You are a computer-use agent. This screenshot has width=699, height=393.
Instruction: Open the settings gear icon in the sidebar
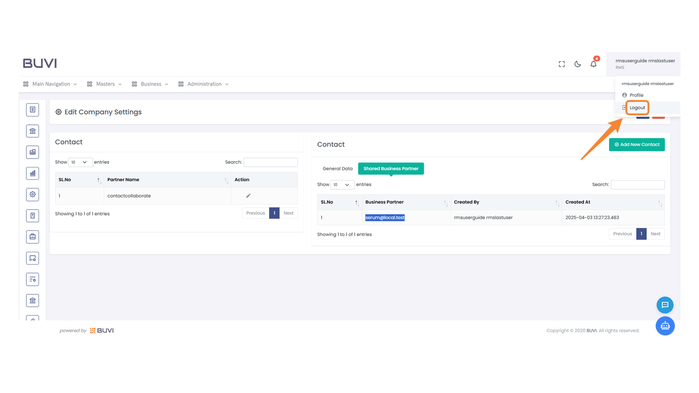(x=32, y=194)
